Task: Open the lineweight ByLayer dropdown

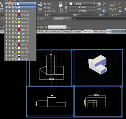Action: point(82,7)
